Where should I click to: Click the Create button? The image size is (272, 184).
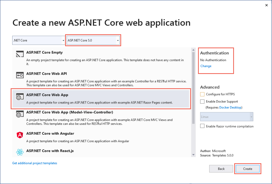[x=248, y=169]
